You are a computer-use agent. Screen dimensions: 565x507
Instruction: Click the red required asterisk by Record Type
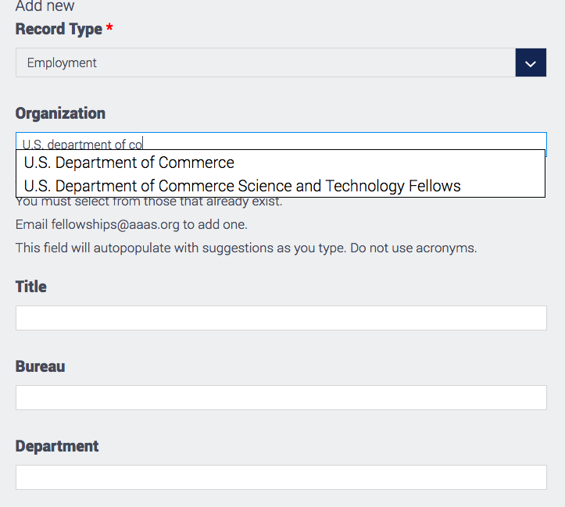(109, 28)
